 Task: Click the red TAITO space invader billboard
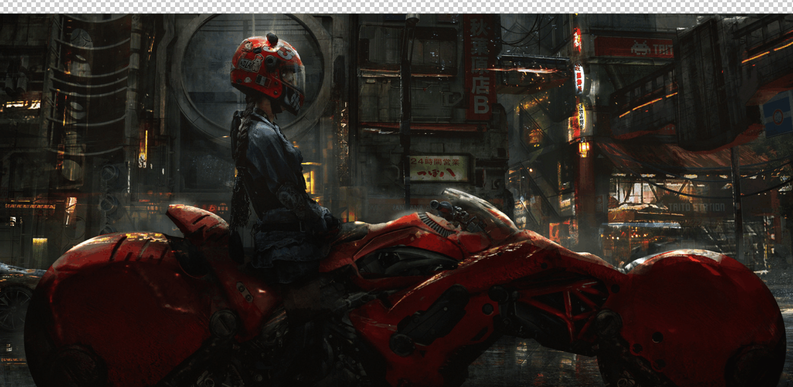point(633,48)
